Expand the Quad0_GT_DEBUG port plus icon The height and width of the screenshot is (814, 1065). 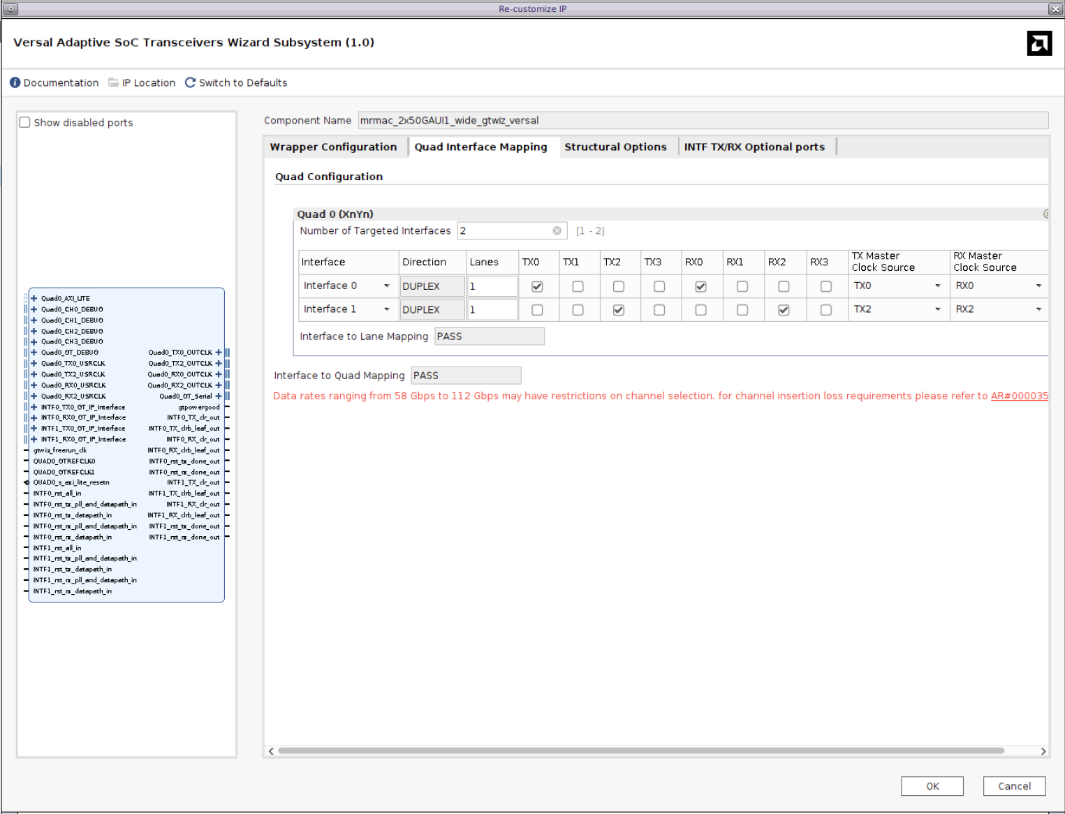(x=34, y=353)
